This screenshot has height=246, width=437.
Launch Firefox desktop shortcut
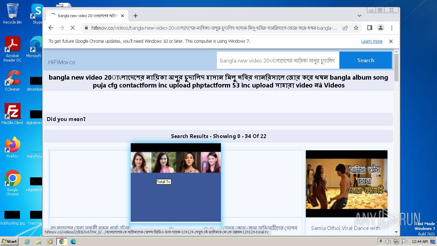click(12, 148)
